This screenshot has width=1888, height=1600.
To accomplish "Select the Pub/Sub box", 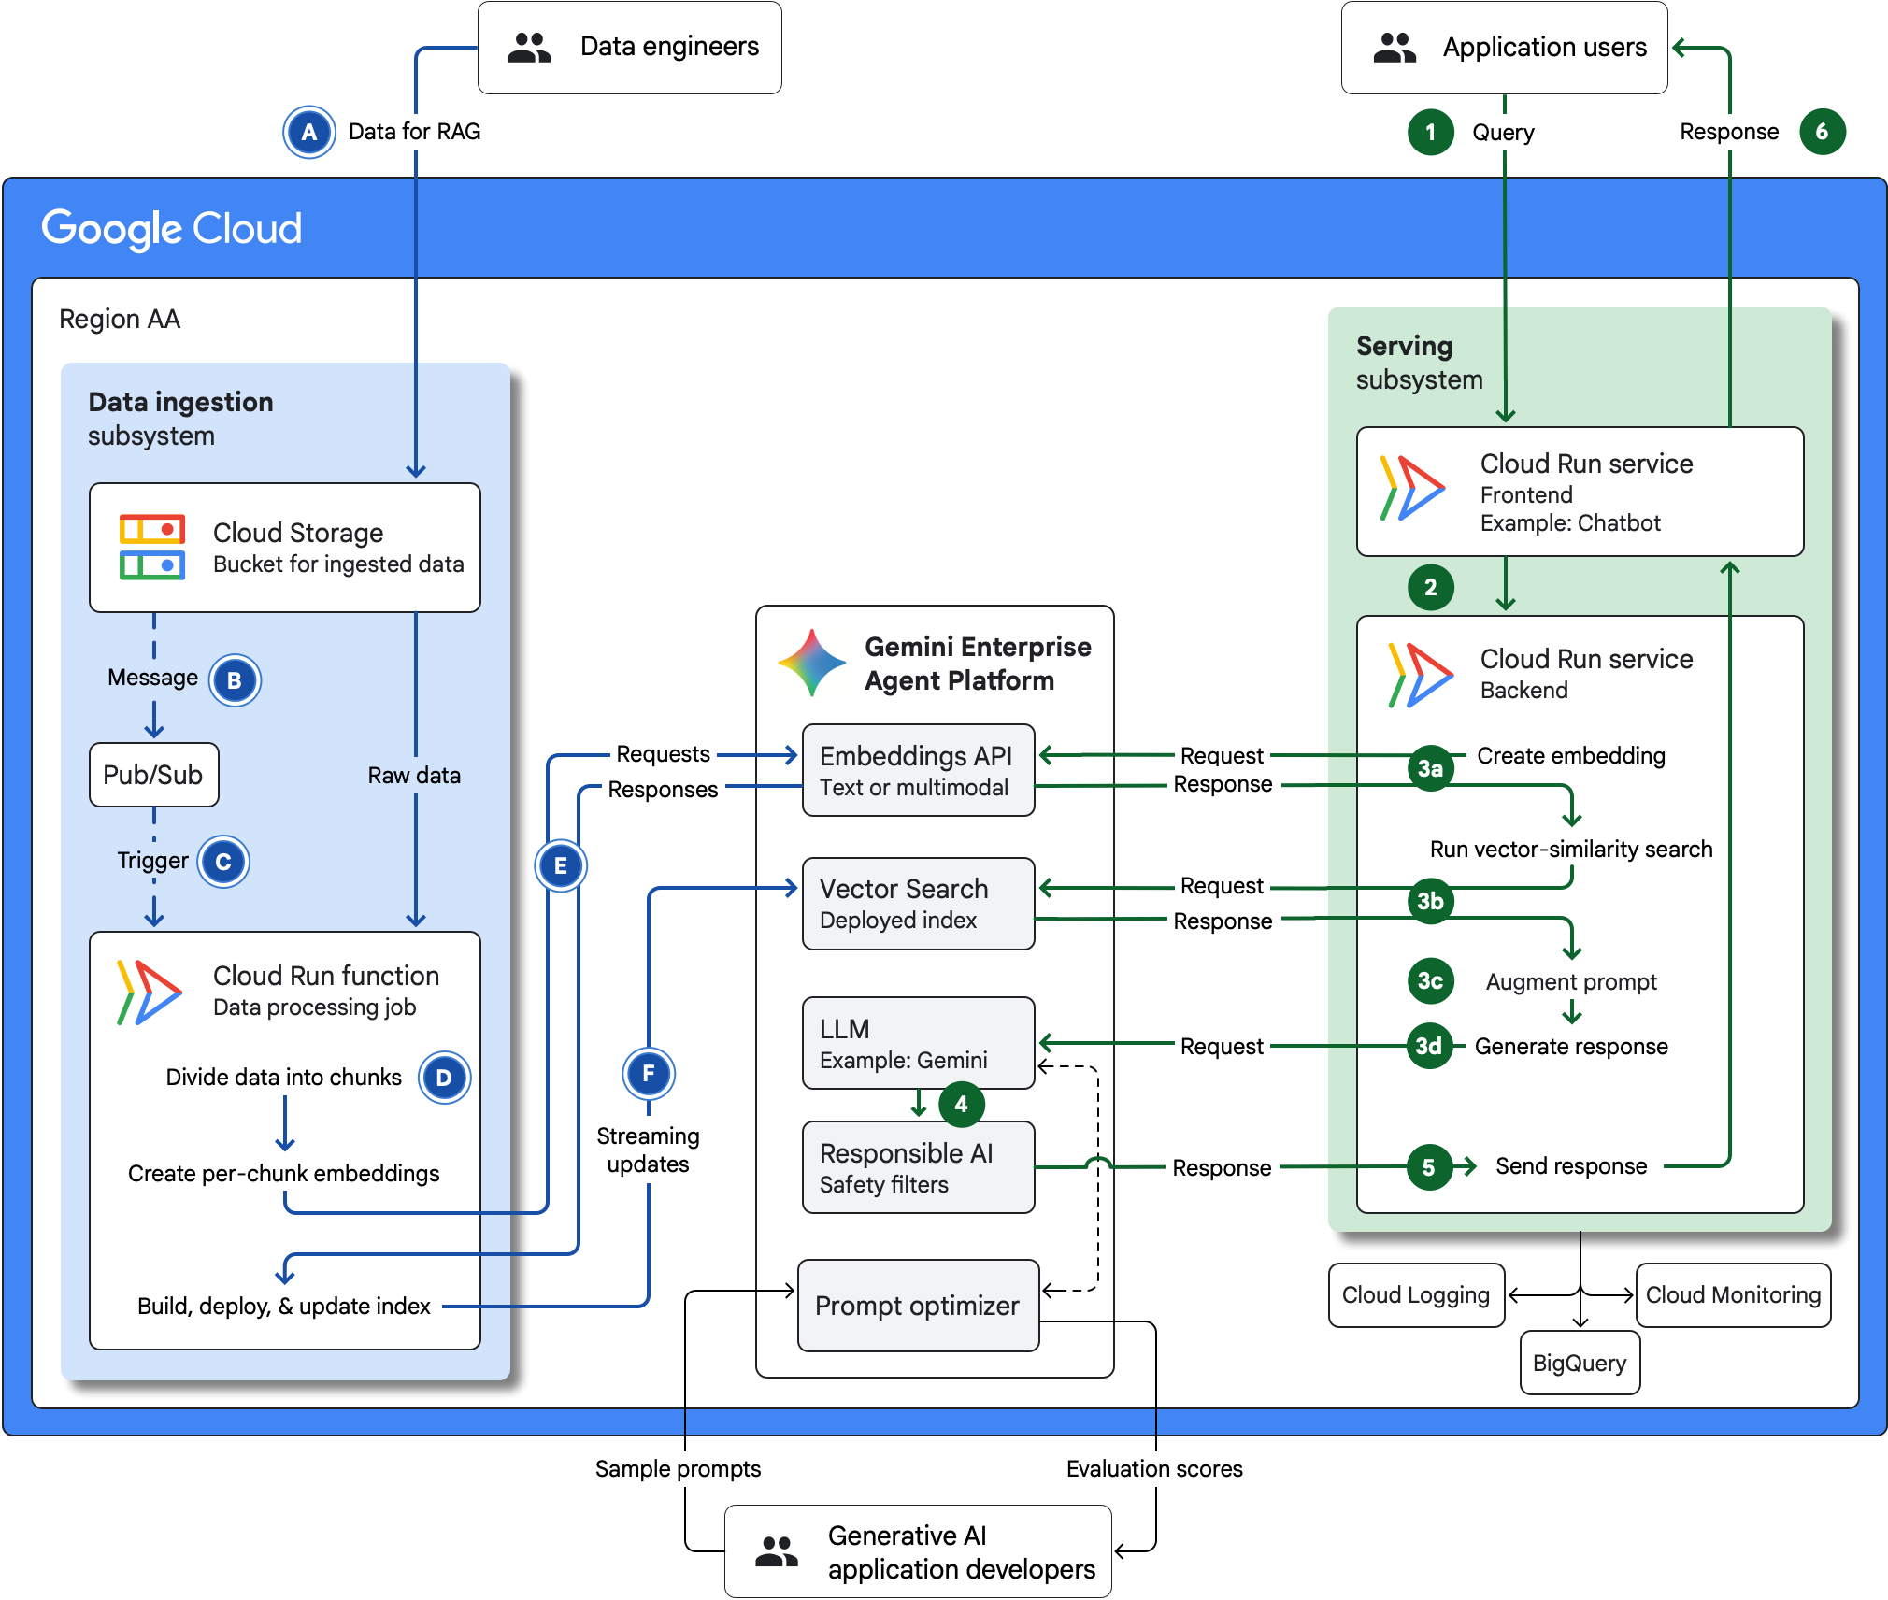I will point(154,775).
